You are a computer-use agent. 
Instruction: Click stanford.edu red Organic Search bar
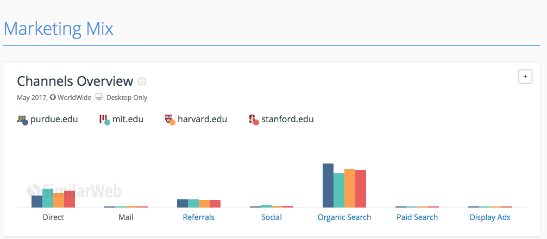tap(361, 189)
